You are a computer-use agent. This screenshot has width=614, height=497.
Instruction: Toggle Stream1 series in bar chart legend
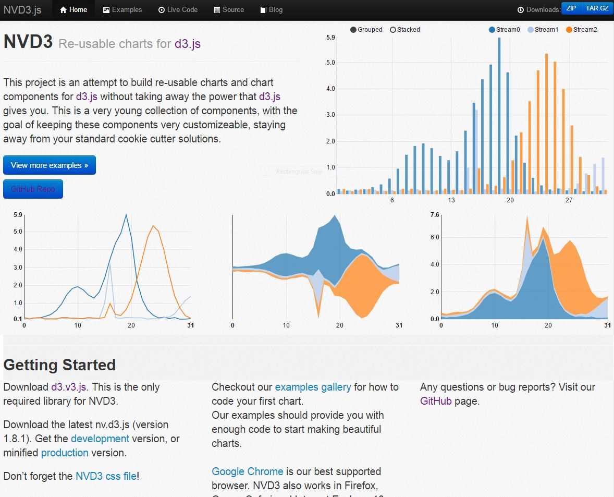coord(543,30)
